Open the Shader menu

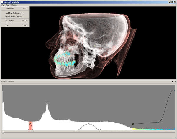pos(14,5)
